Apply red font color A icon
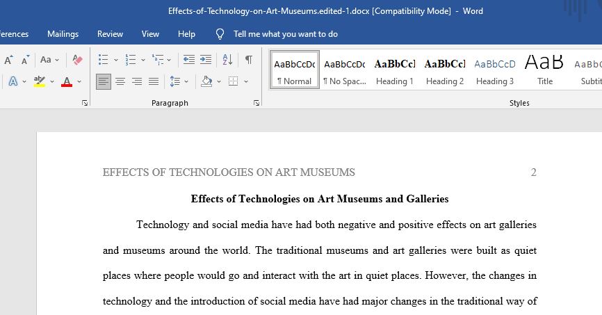Image resolution: width=602 pixels, height=315 pixels. [67, 81]
